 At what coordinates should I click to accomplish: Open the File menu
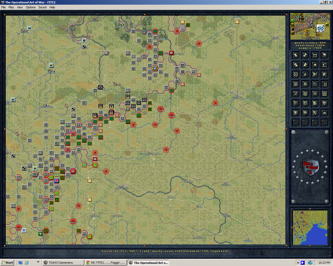pos(3,7)
